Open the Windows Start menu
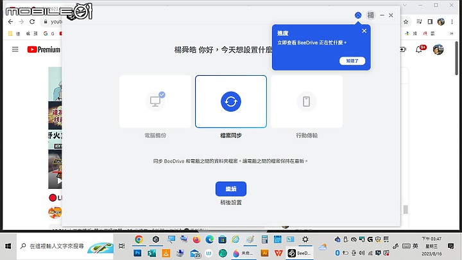The width and height of the screenshot is (462, 260). [8, 246]
